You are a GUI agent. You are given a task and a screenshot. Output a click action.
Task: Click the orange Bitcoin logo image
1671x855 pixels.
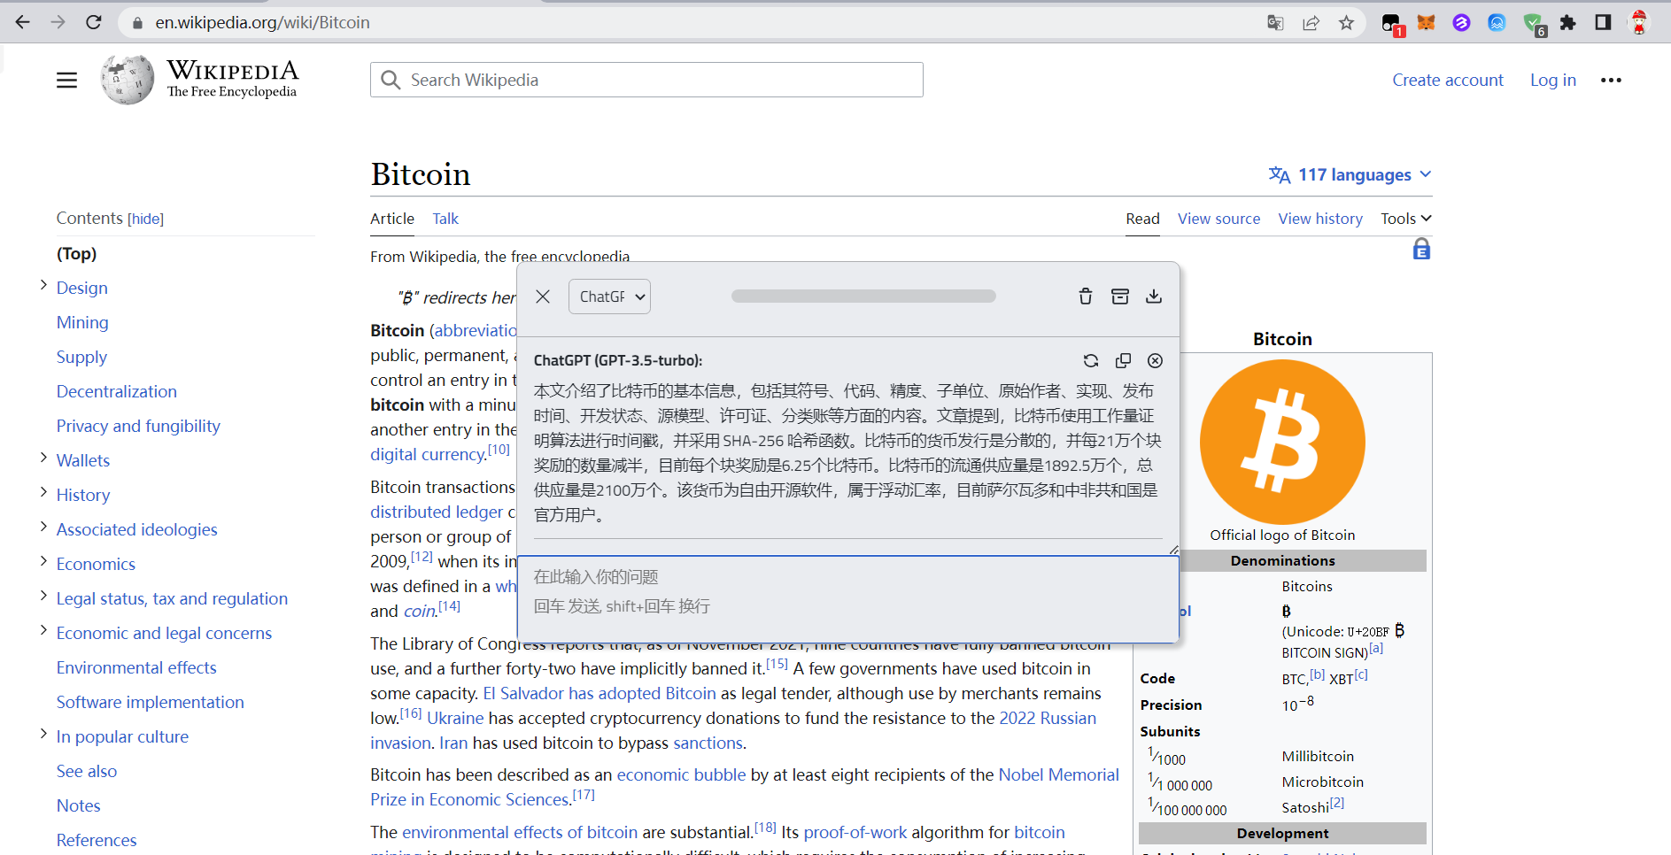tap(1282, 442)
